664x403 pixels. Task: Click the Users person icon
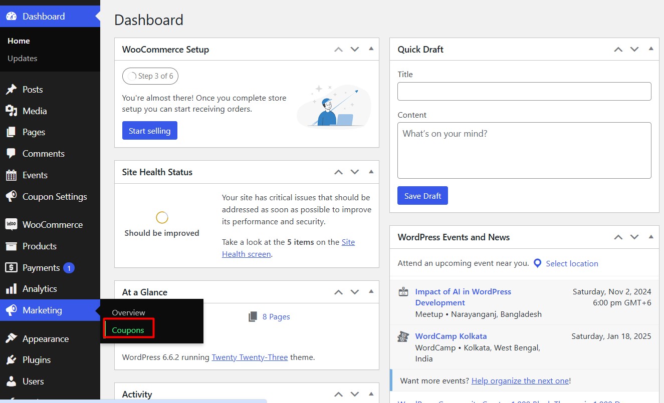(11, 381)
